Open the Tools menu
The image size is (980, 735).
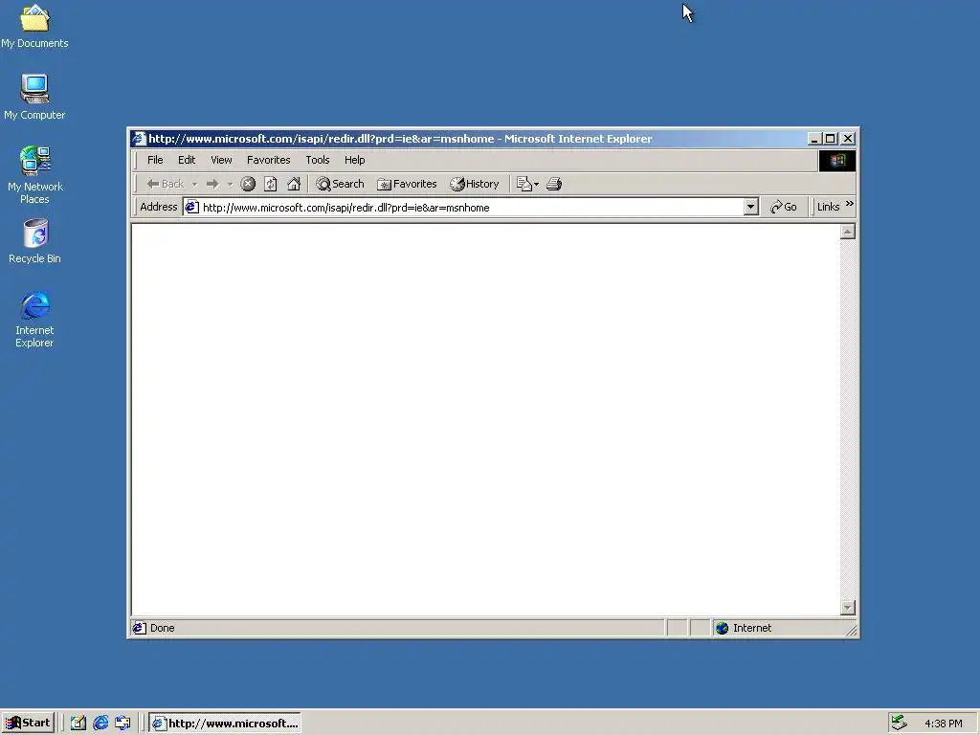click(x=318, y=160)
